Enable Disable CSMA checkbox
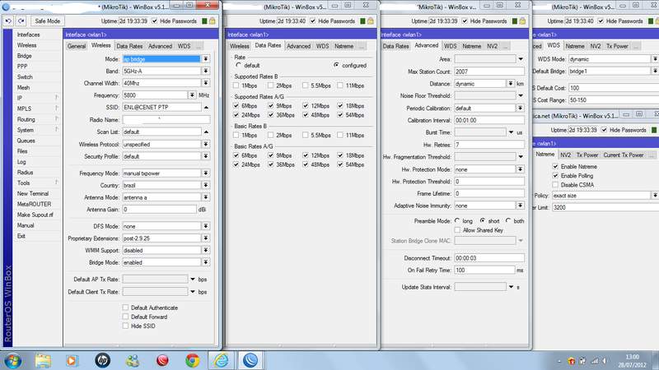This screenshot has height=370, width=659. (x=555, y=184)
